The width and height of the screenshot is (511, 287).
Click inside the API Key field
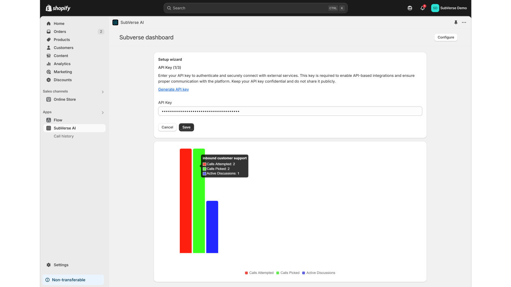[290, 111]
